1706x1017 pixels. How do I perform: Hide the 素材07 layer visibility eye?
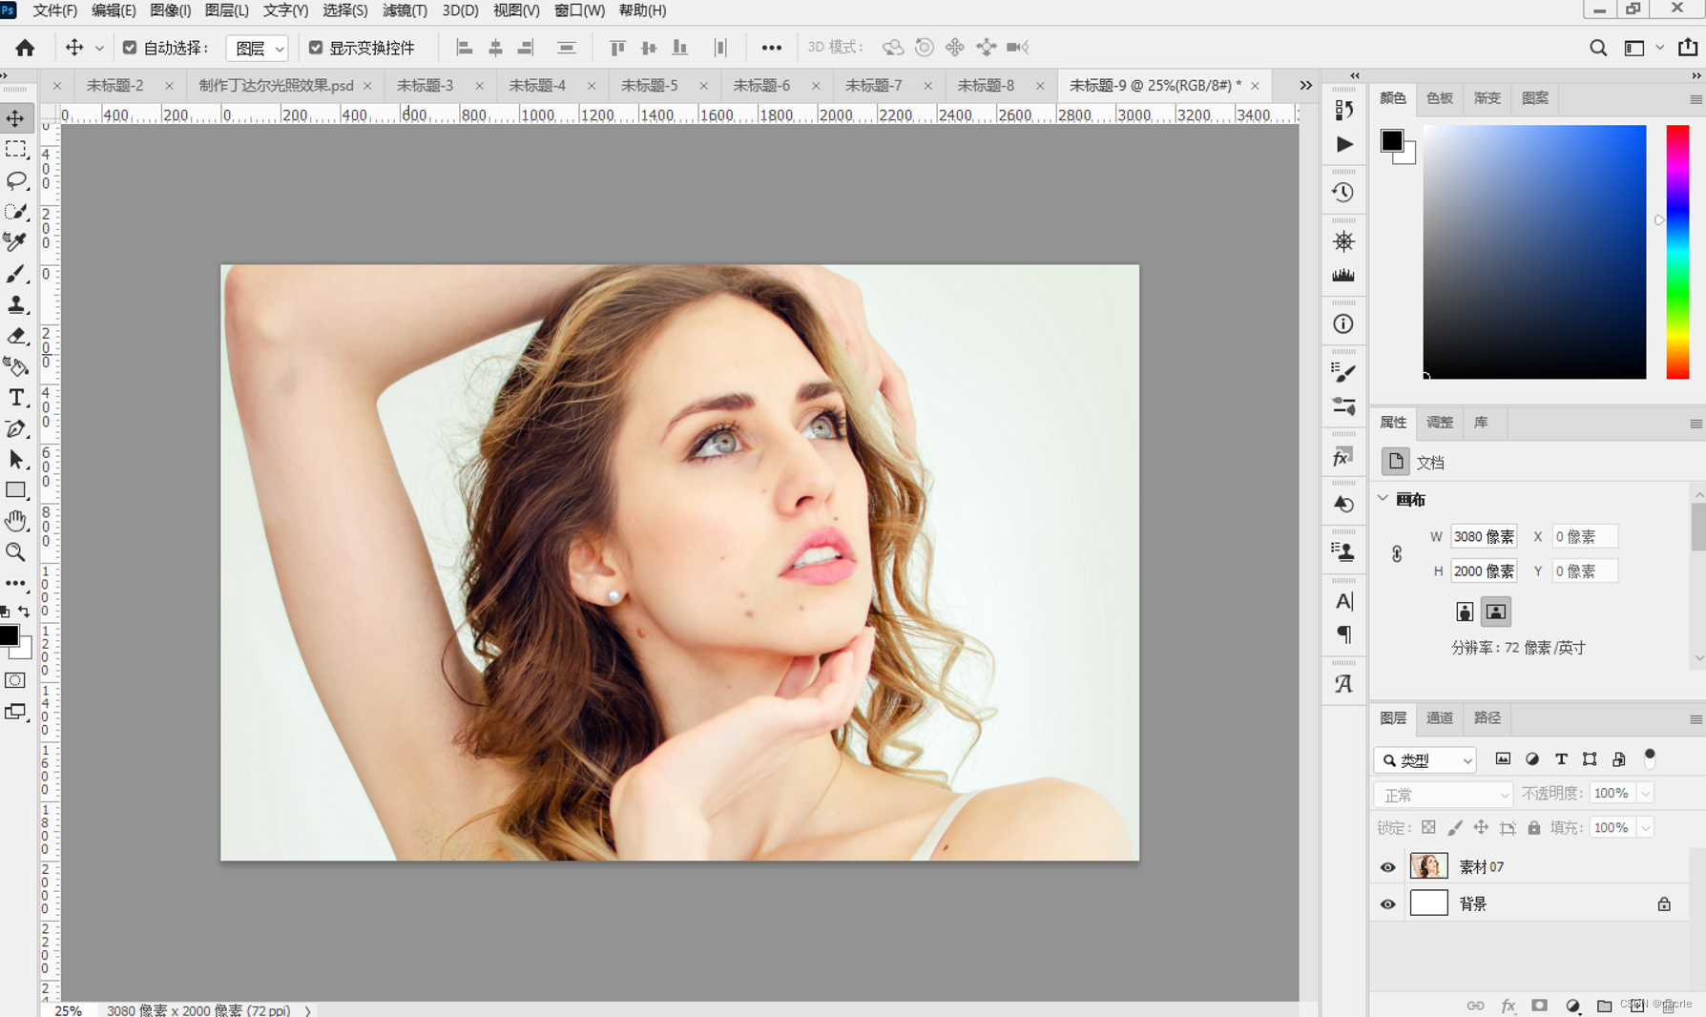1388,867
